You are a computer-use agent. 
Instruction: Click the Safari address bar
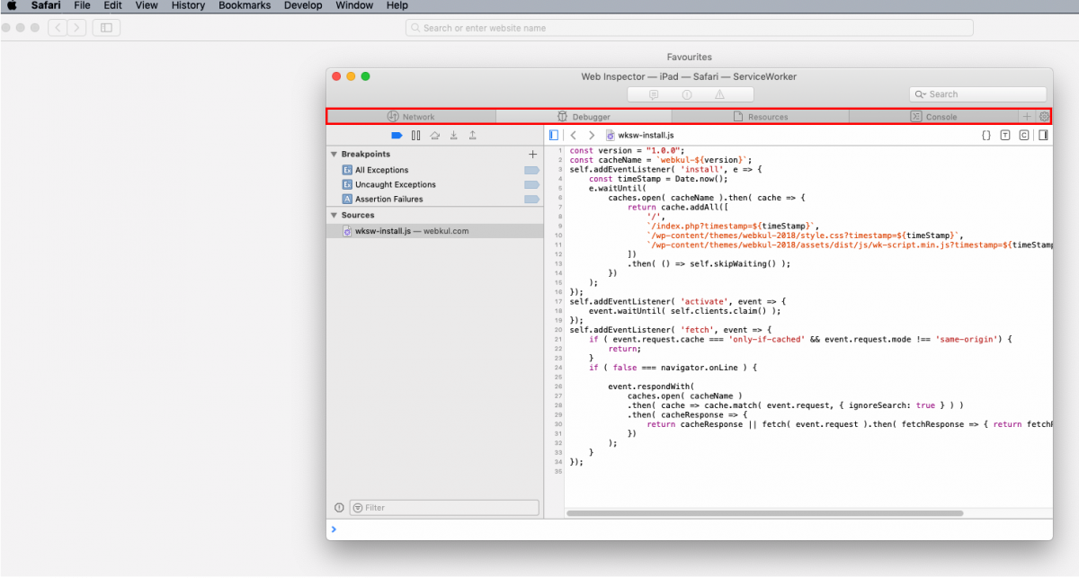(689, 28)
